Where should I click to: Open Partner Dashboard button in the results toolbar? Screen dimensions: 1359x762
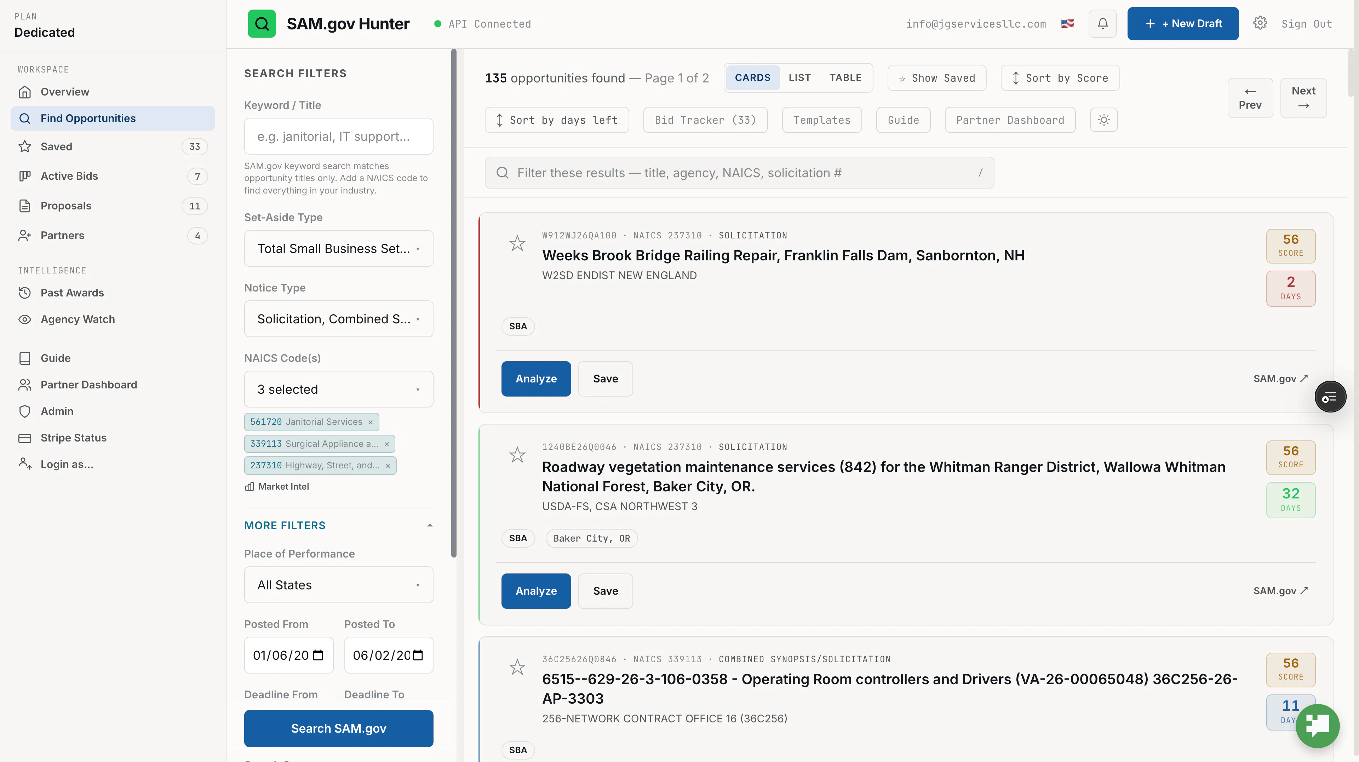1010,120
